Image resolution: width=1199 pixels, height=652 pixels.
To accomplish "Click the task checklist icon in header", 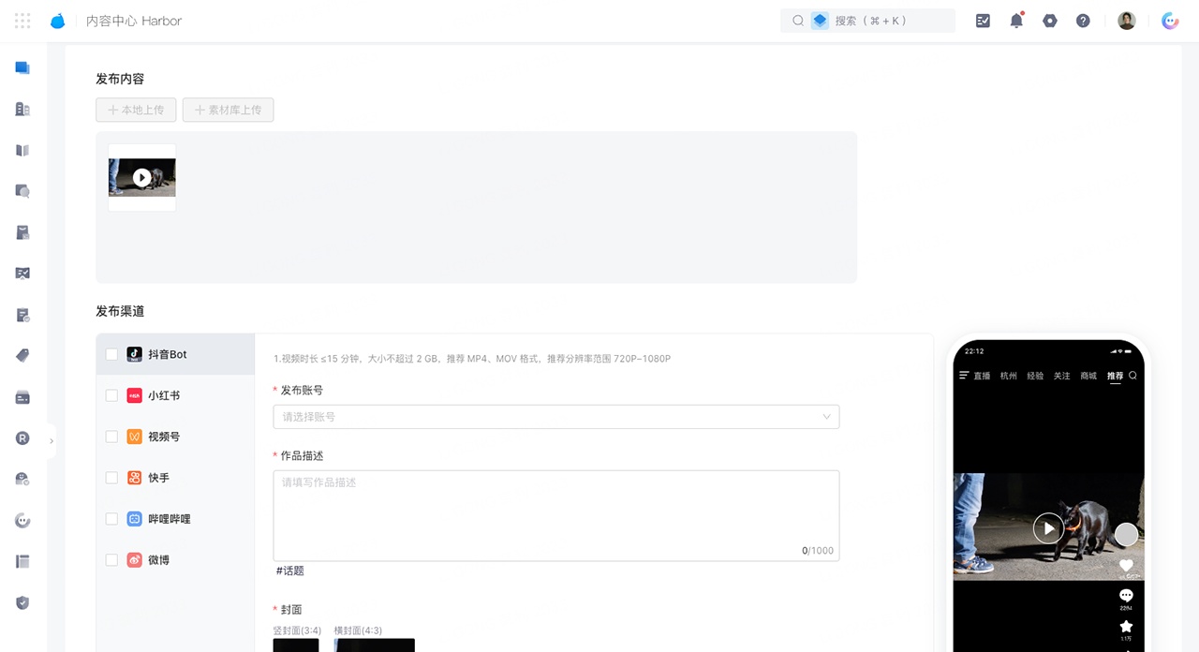I will [x=983, y=21].
